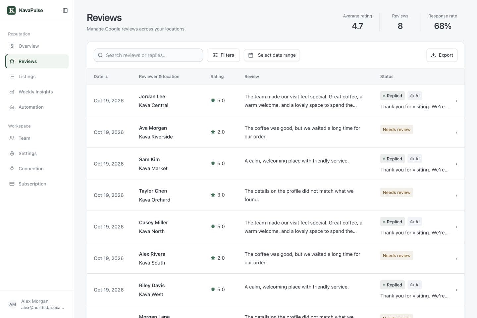Click the AI badge on Riley Davis's row
The image size is (477, 318).
pyautogui.click(x=415, y=285)
